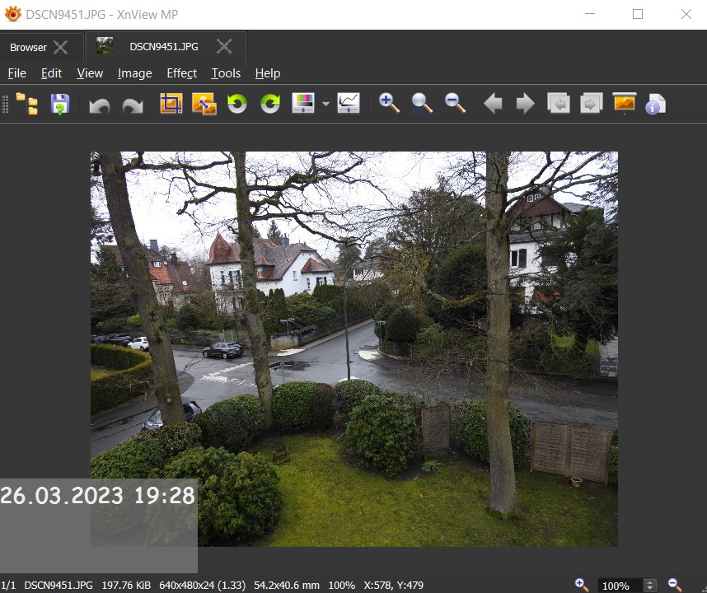Rotate the image clockwise
The width and height of the screenshot is (707, 593).
coord(270,104)
